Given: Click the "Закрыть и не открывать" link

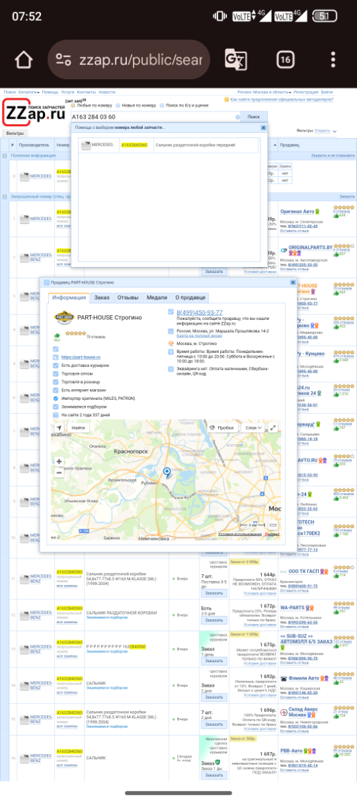Looking at the screenshot, I should 332,156.
